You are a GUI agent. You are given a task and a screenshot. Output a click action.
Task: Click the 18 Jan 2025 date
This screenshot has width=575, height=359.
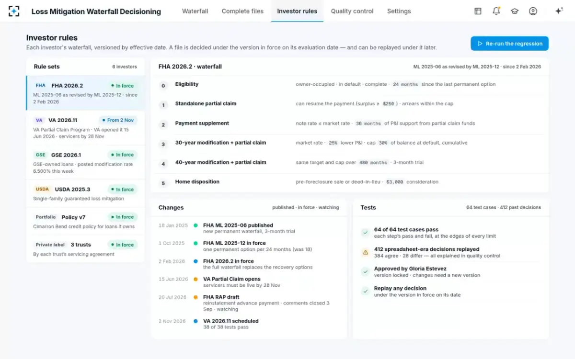pyautogui.click(x=173, y=225)
